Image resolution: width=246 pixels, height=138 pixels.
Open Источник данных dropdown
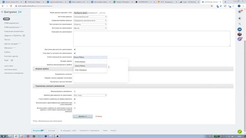click(x=90, y=16)
